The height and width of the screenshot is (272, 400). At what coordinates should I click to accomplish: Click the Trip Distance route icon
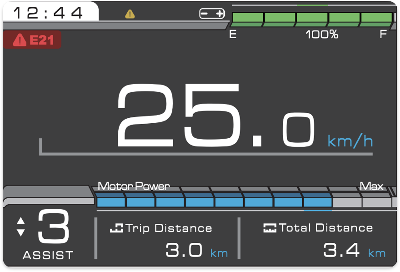click(116, 228)
